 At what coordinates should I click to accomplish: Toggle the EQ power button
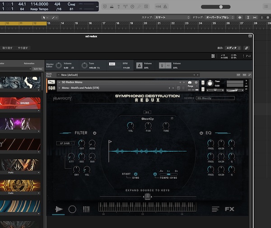click(201, 133)
